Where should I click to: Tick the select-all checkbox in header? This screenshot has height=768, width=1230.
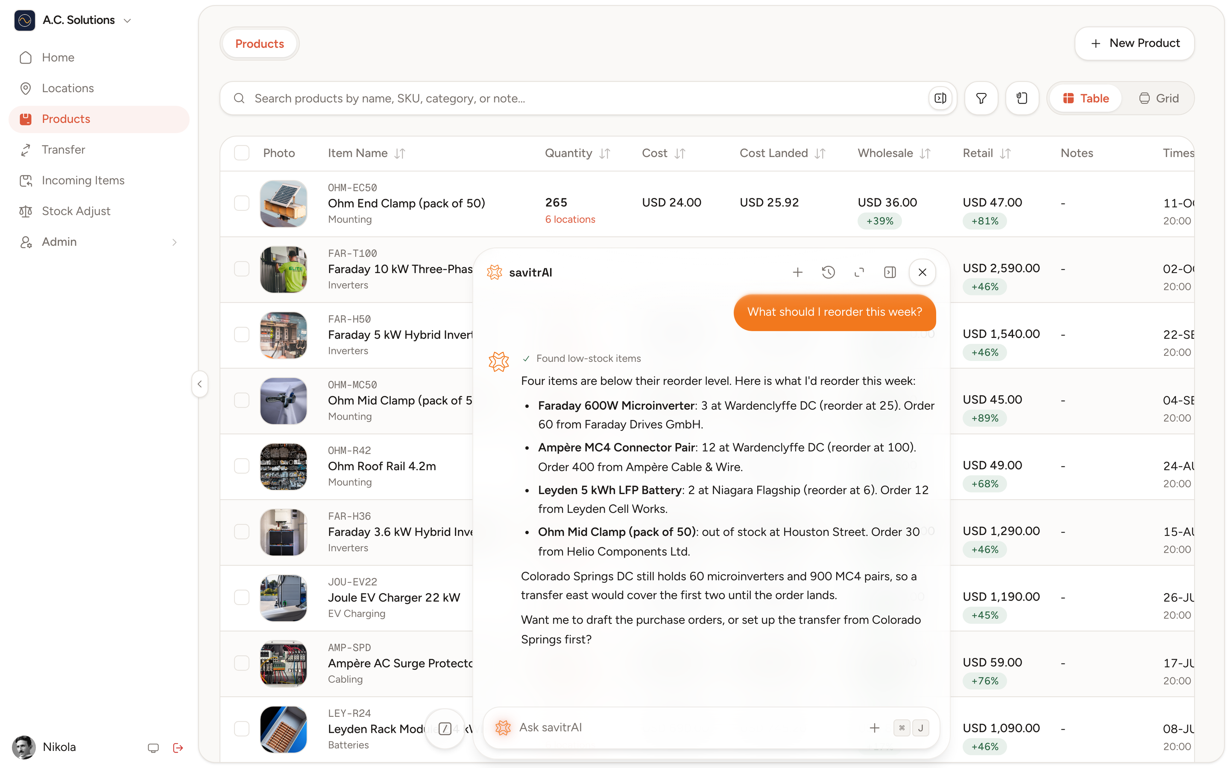242,153
